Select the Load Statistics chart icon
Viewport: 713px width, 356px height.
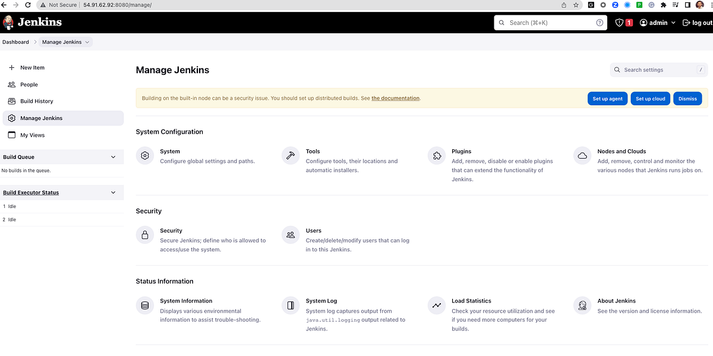coord(436,305)
